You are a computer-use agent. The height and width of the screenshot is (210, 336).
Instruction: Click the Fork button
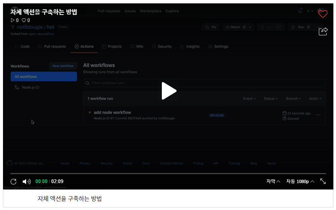(x=271, y=27)
